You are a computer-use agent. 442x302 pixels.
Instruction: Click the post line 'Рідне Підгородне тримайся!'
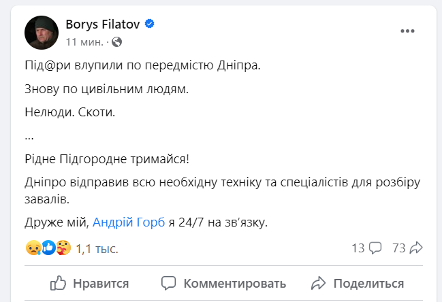click(x=106, y=158)
